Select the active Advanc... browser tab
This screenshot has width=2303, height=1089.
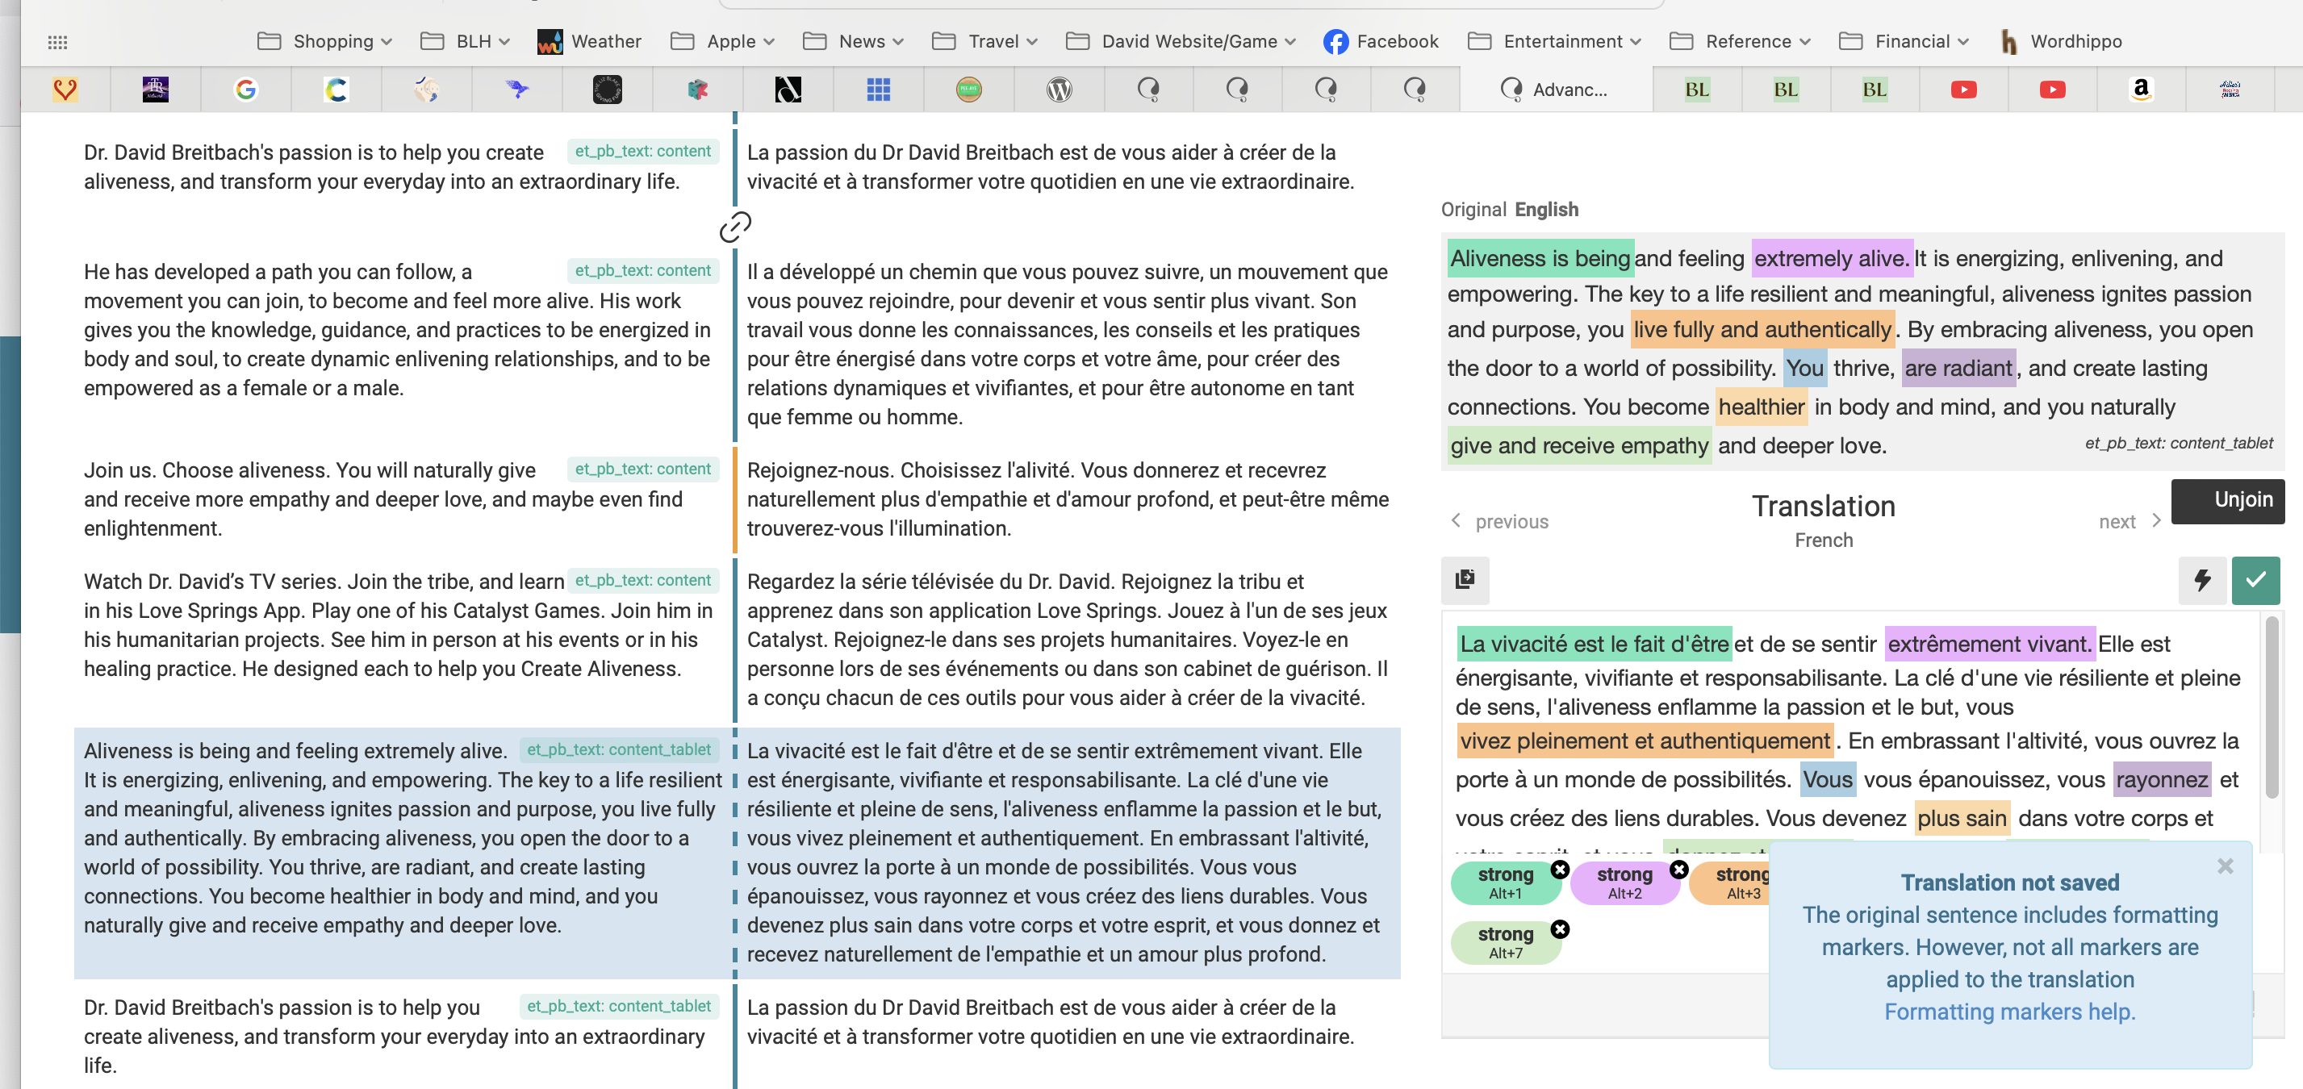pos(1556,90)
